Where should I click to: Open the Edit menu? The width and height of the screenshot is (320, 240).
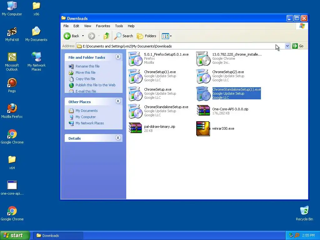[x=76, y=26]
